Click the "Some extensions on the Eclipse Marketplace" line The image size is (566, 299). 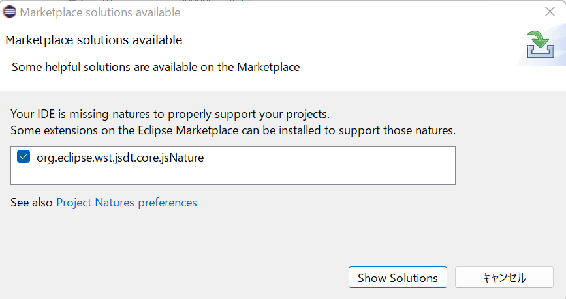[232, 130]
